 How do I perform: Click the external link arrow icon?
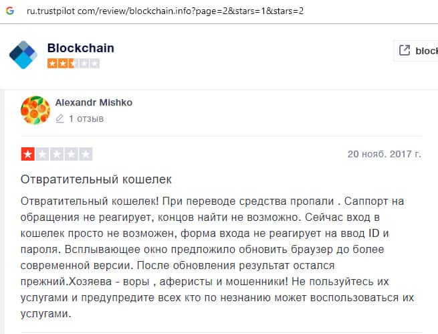(x=405, y=50)
